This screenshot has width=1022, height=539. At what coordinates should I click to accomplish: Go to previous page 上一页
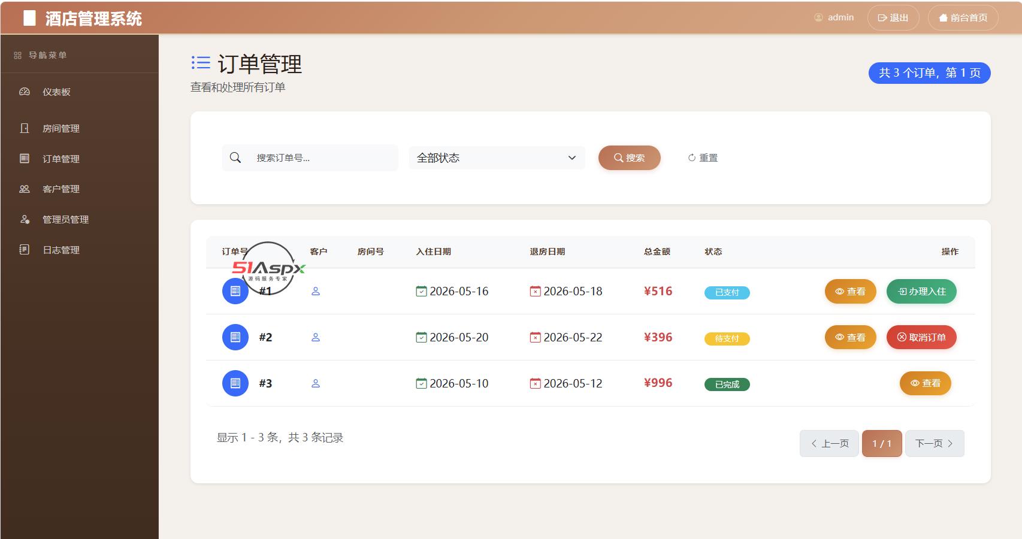pos(829,443)
